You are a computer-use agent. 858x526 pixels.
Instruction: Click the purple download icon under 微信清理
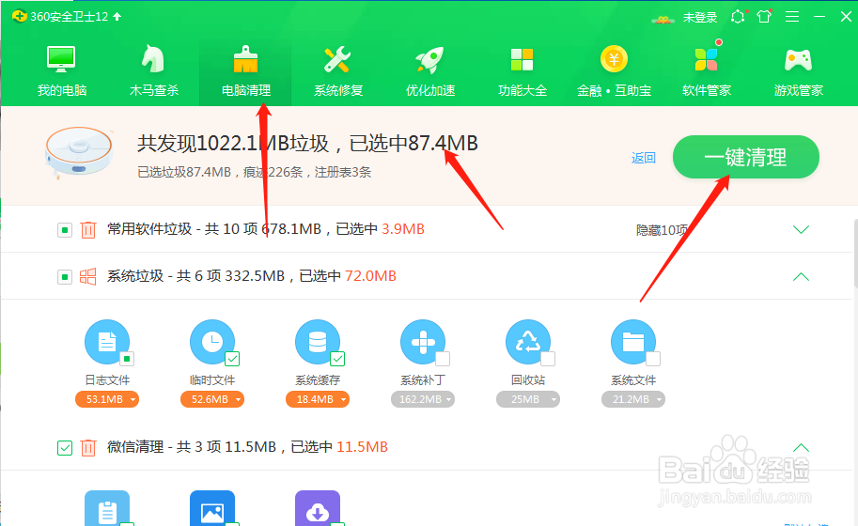(x=318, y=508)
